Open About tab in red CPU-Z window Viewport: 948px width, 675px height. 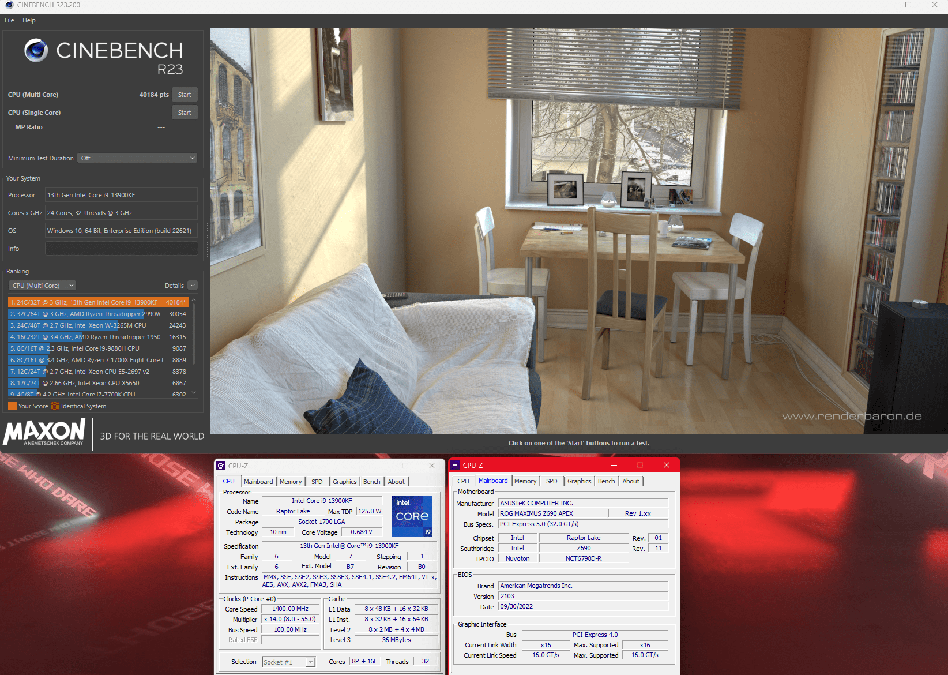(631, 481)
